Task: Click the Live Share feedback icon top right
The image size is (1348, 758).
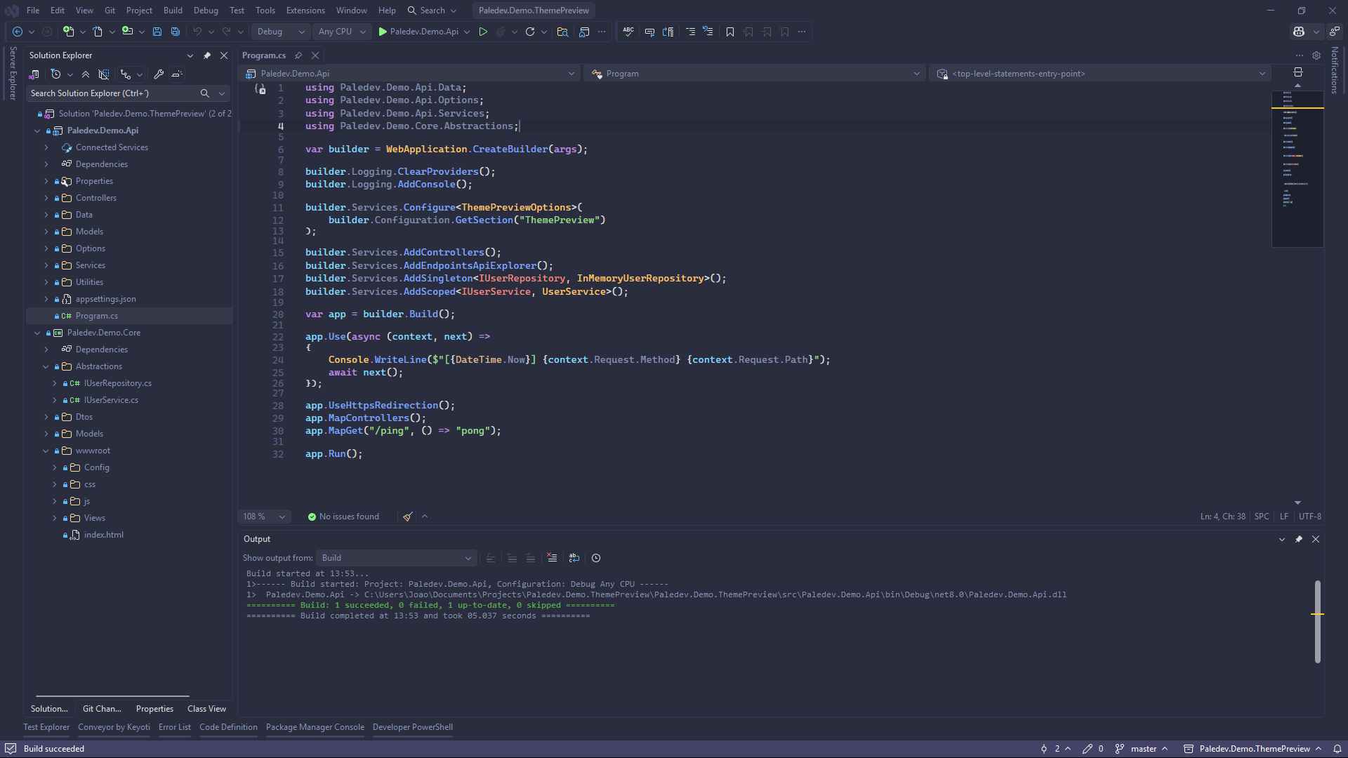Action: (1335, 32)
